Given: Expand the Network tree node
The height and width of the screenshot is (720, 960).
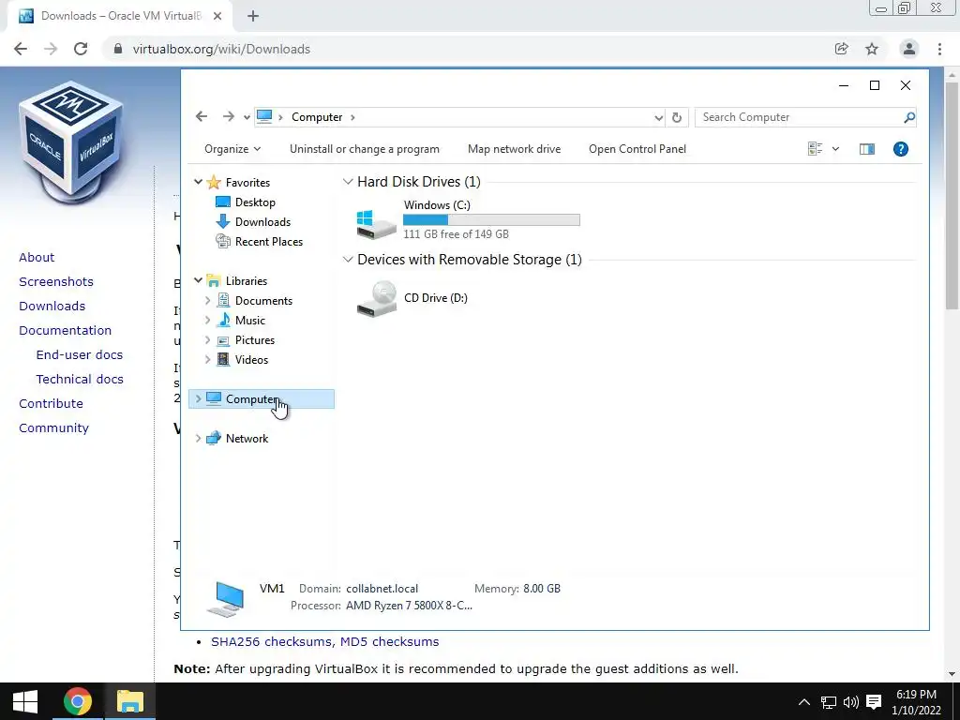Looking at the screenshot, I should pos(198,439).
